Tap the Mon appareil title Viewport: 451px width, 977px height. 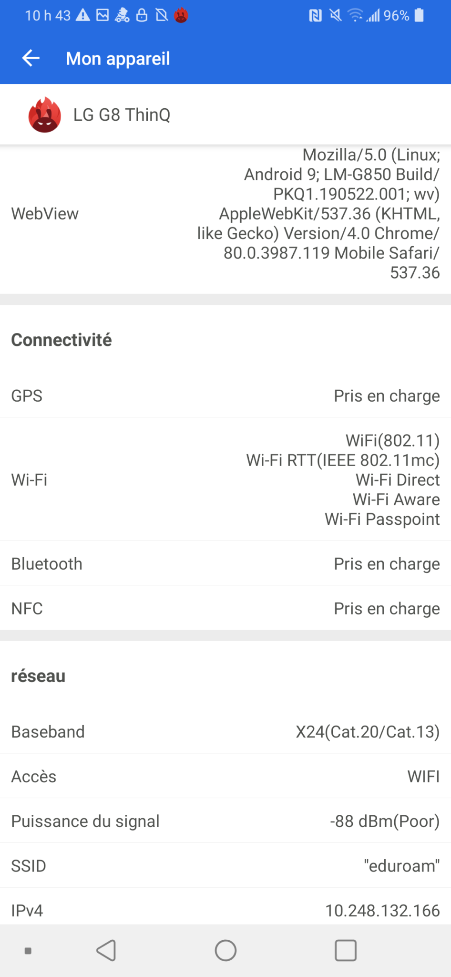118,59
